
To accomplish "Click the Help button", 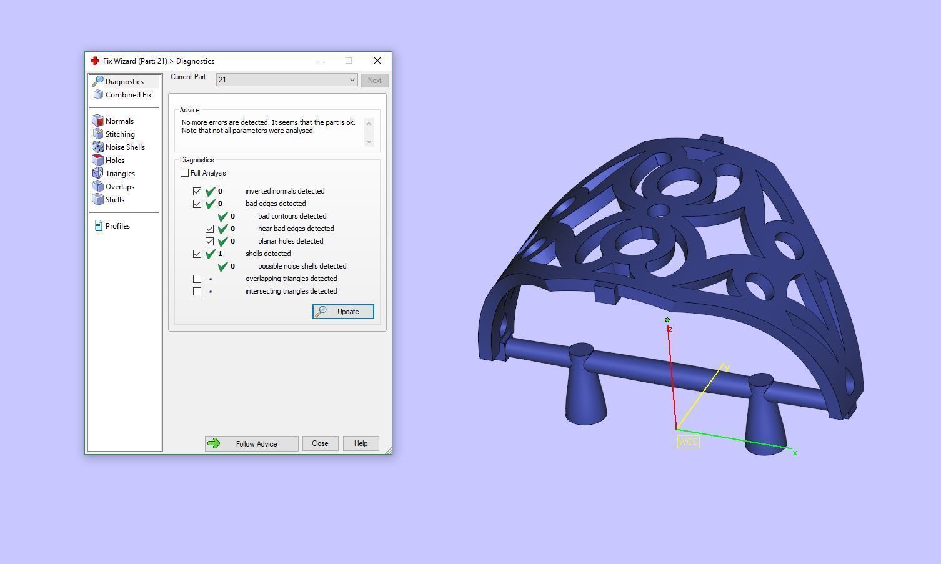I will click(361, 443).
